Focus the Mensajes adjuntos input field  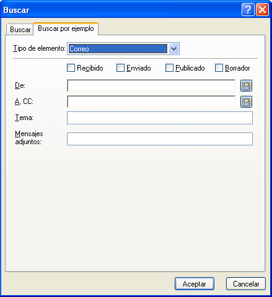[160, 139]
